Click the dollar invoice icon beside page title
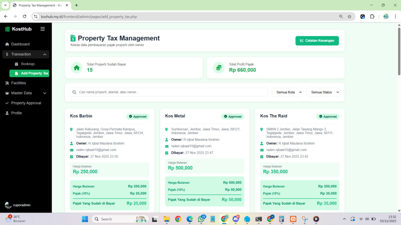The height and width of the screenshot is (225, 401). pos(73,38)
